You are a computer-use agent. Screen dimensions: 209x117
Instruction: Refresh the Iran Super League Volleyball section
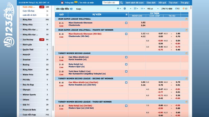pyautogui.click(x=186, y=19)
